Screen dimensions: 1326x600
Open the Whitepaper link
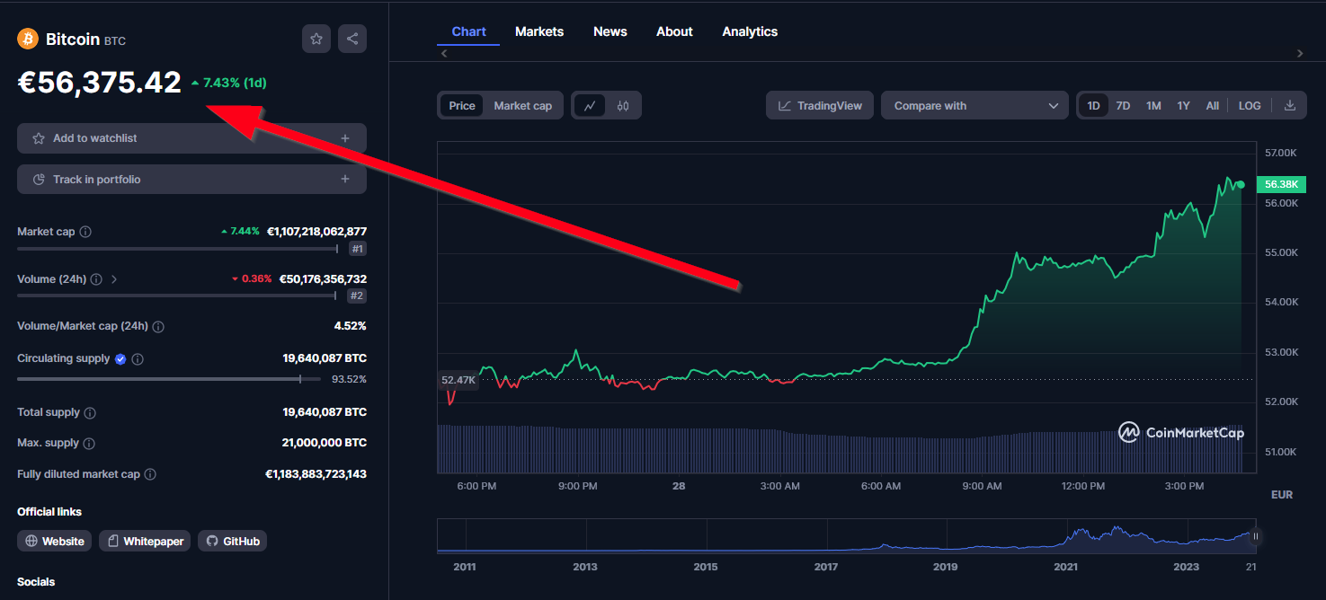pyautogui.click(x=145, y=541)
